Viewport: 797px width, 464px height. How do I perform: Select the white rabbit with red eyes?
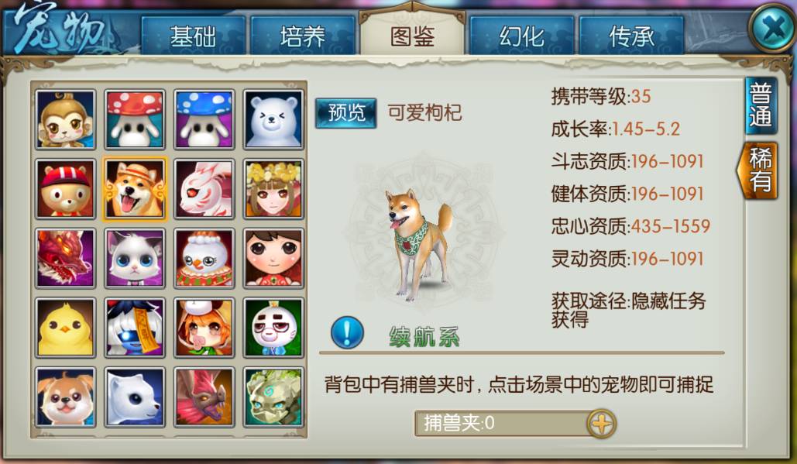pyautogui.click(x=204, y=189)
